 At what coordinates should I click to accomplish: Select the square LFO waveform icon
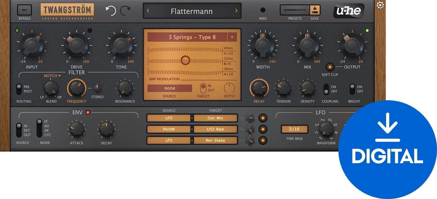(x=330, y=120)
